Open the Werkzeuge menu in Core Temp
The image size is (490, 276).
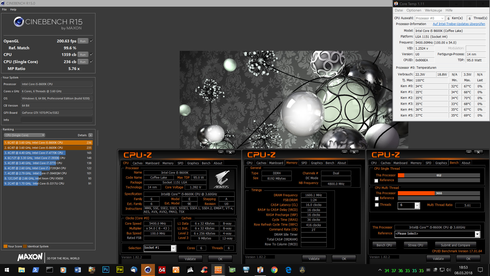pos(433,10)
